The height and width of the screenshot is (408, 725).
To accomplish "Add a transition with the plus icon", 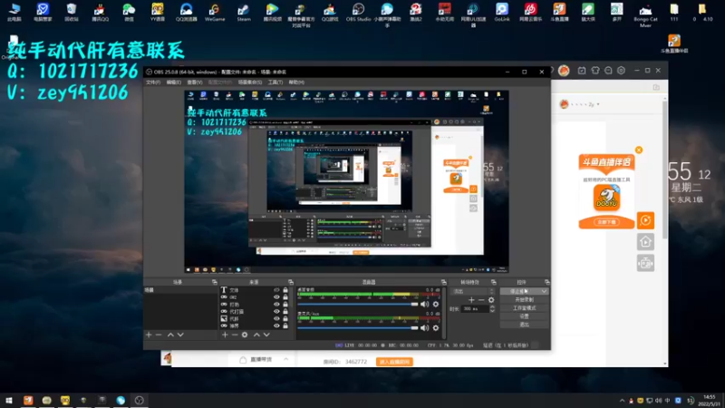I will coord(471,300).
